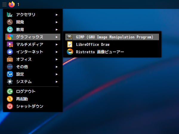Click the アクセサリ category icon

click(10, 15)
